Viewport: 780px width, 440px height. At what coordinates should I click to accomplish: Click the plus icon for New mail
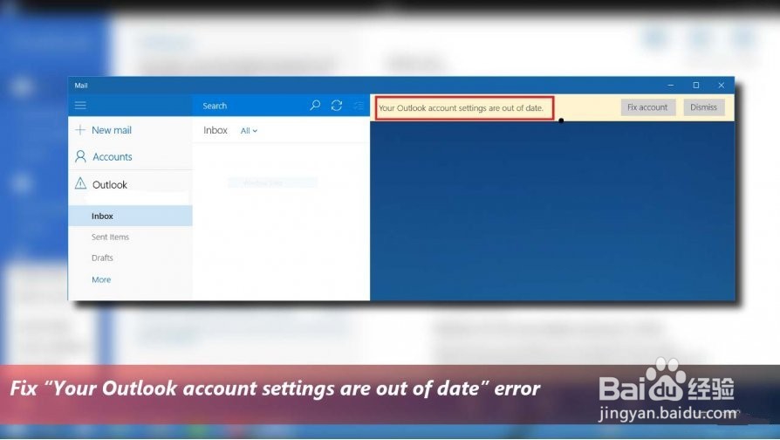click(80, 130)
